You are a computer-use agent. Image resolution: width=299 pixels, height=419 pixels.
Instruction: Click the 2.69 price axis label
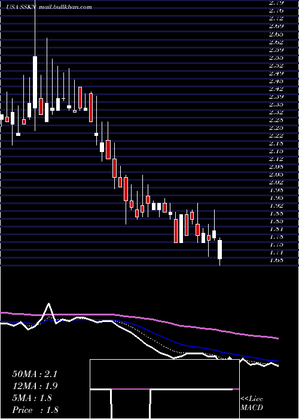pyautogui.click(x=276, y=26)
